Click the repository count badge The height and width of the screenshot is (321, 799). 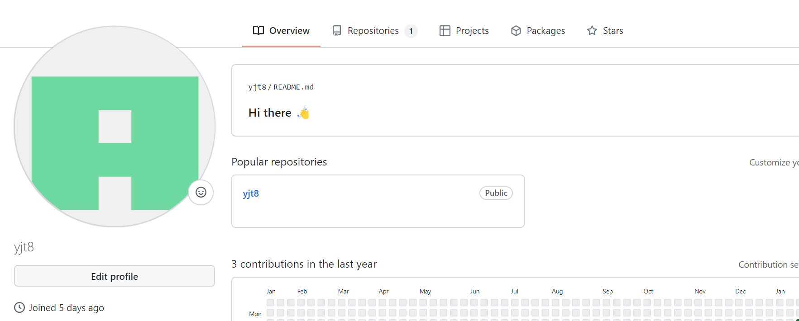pyautogui.click(x=411, y=31)
